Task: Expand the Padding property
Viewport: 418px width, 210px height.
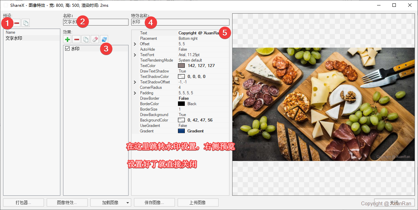Action: pos(135,93)
